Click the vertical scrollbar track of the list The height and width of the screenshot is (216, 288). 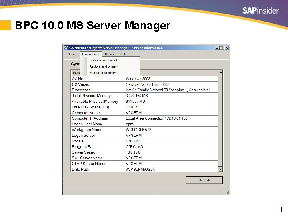point(220,120)
